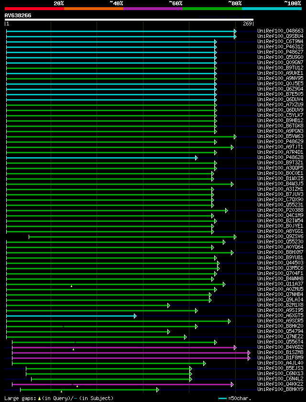Click the arrowhead ending the UniRef100_P48628 alignment
The height and width of the screenshot is (402, 306).
pos(197,158)
